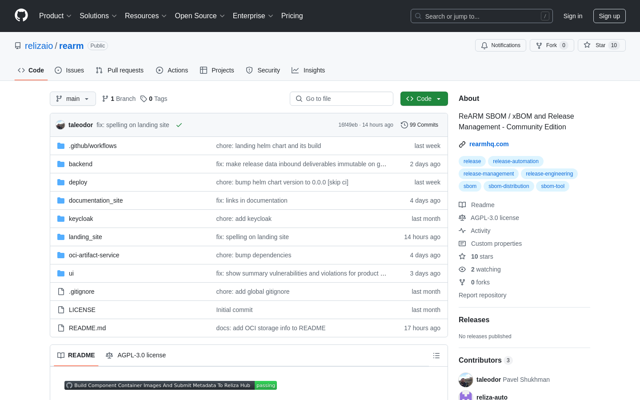Image resolution: width=640 pixels, height=400 pixels.
Task: Open the .github/workflows folder
Action: coord(92,146)
